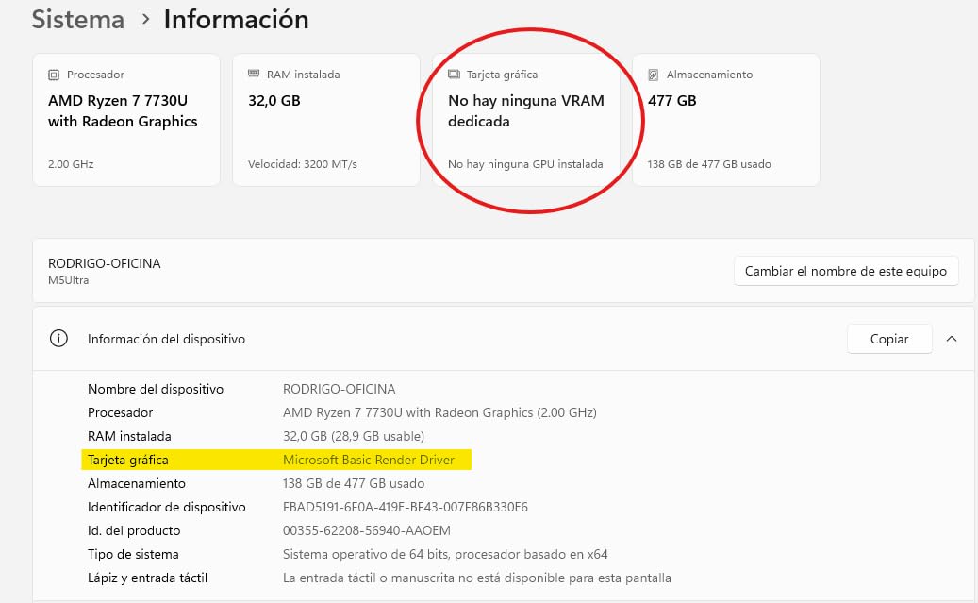This screenshot has width=978, height=603.
Task: Copy device information with Copiar button
Action: click(889, 339)
